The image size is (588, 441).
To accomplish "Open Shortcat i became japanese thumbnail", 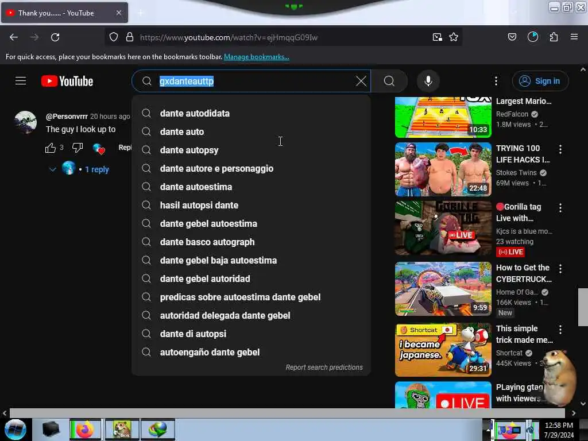I will (443, 350).
